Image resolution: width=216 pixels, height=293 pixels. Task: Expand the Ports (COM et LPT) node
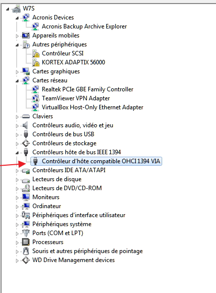click(x=17, y=234)
